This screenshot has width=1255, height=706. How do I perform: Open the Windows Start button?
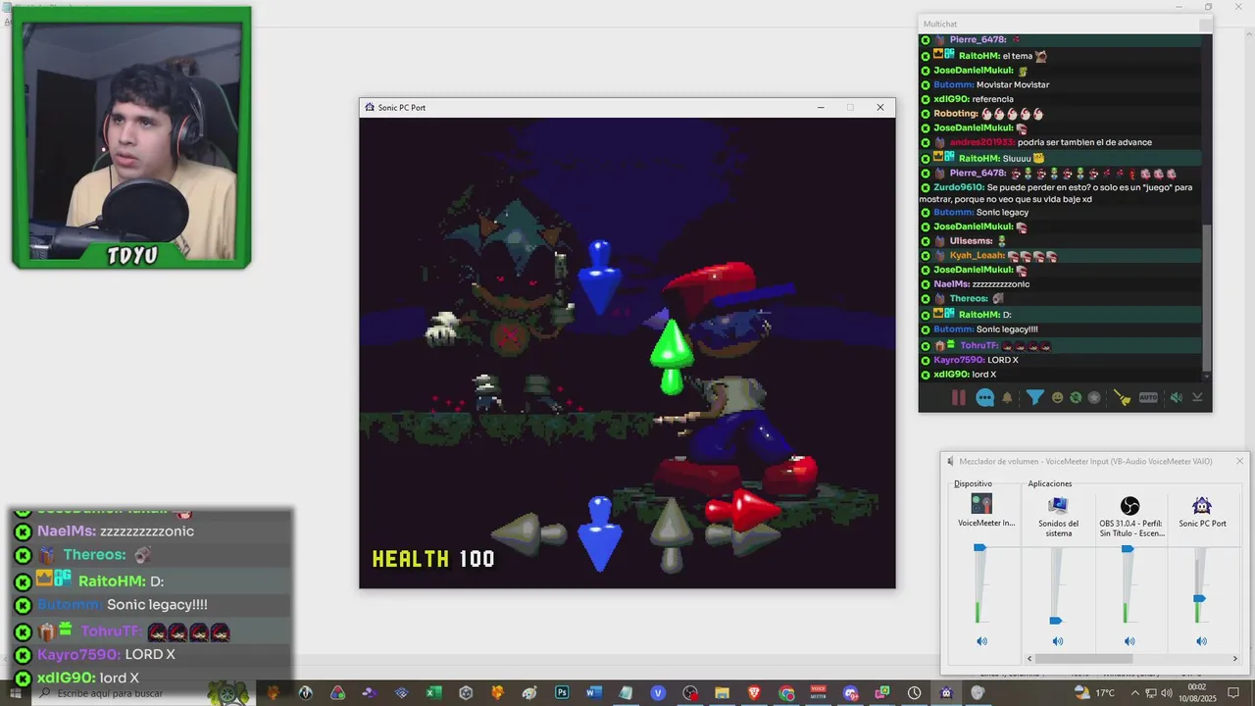[16, 693]
